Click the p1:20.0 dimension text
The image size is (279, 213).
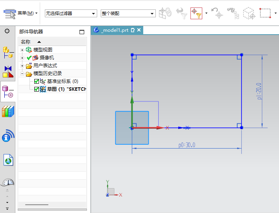tap(259, 91)
